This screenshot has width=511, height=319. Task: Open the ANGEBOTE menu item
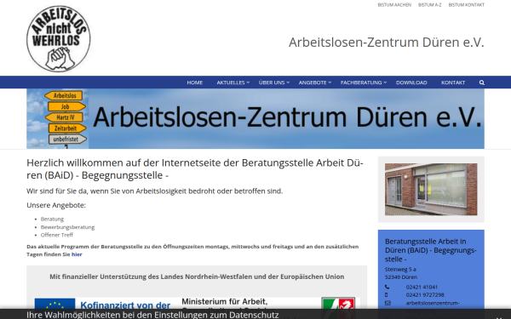point(313,83)
